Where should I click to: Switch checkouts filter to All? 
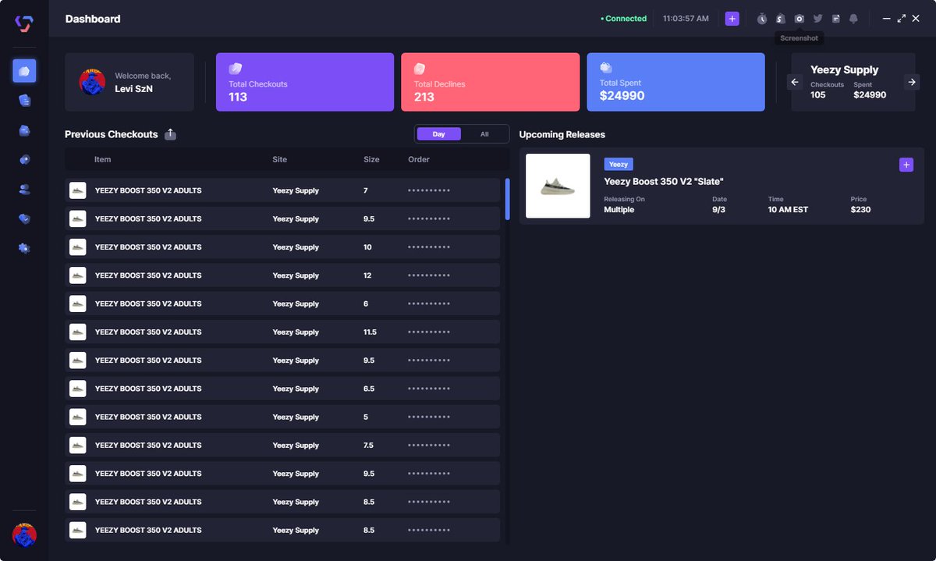[484, 134]
